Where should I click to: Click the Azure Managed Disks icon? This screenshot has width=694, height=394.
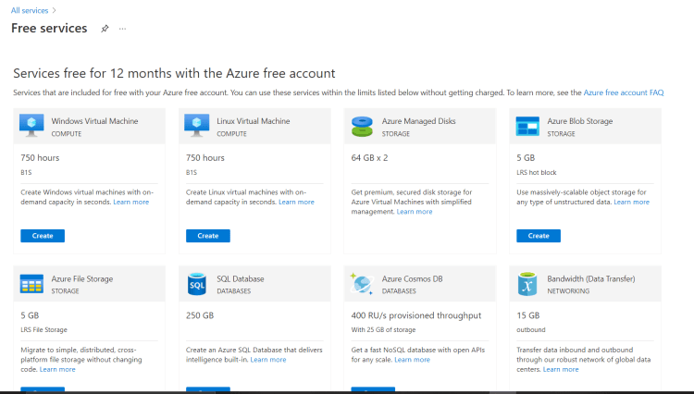pos(362,127)
